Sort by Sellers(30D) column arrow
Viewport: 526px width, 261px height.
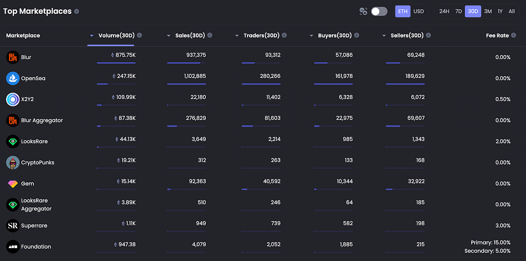pyautogui.click(x=384, y=35)
